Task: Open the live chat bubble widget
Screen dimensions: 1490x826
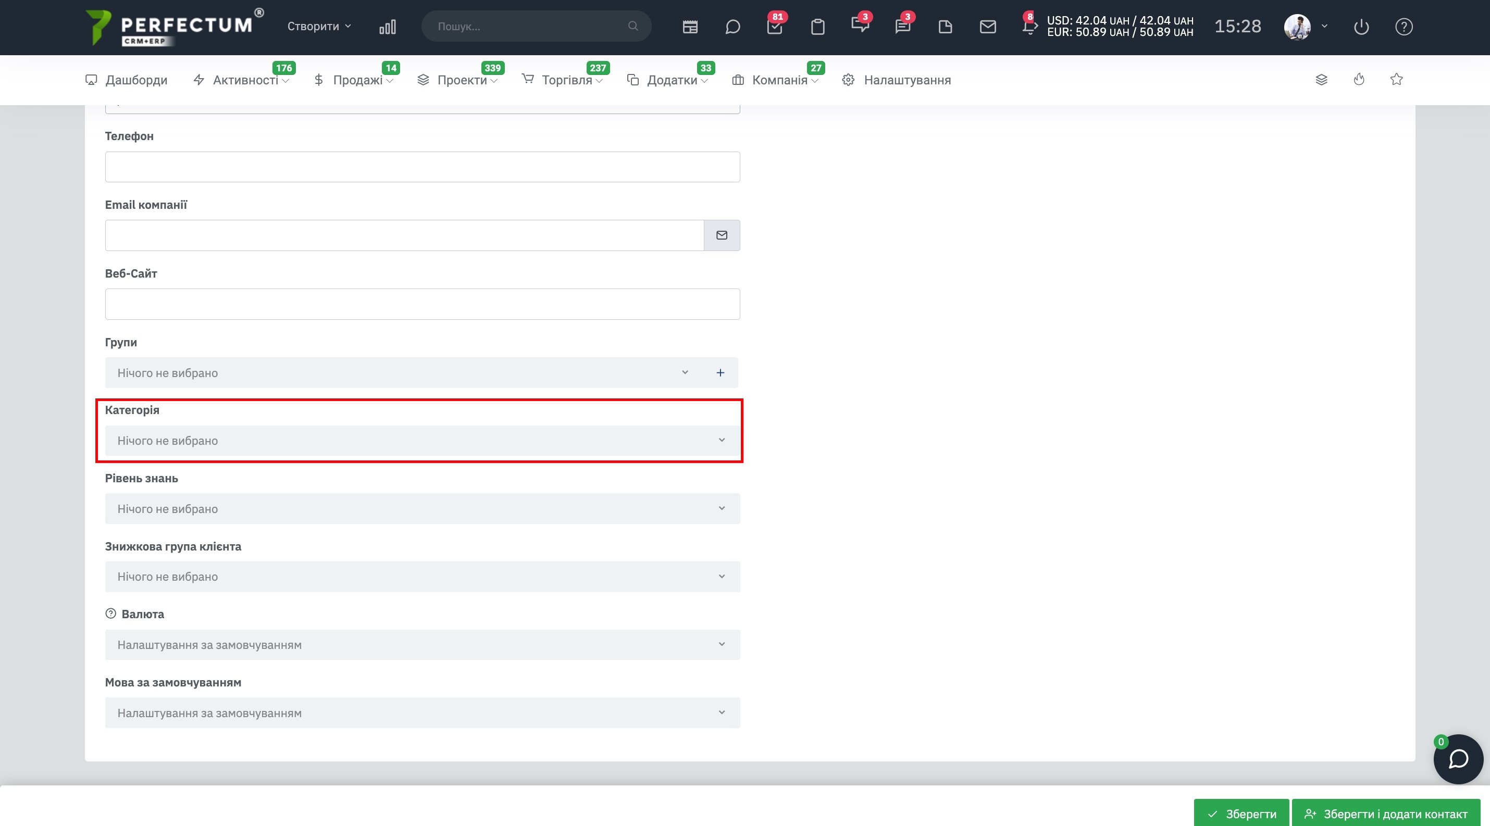Action: (x=1458, y=759)
